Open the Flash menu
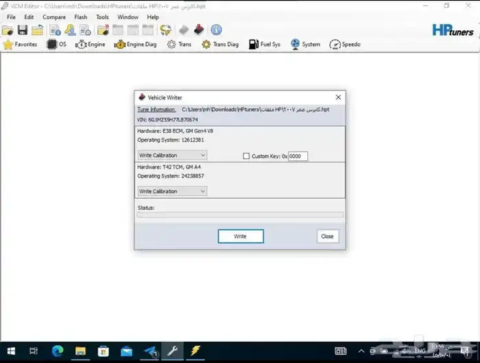 80,17
